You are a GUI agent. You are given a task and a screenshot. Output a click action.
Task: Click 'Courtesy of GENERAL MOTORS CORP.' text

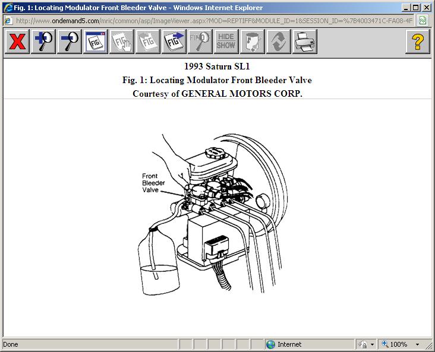tap(218, 94)
